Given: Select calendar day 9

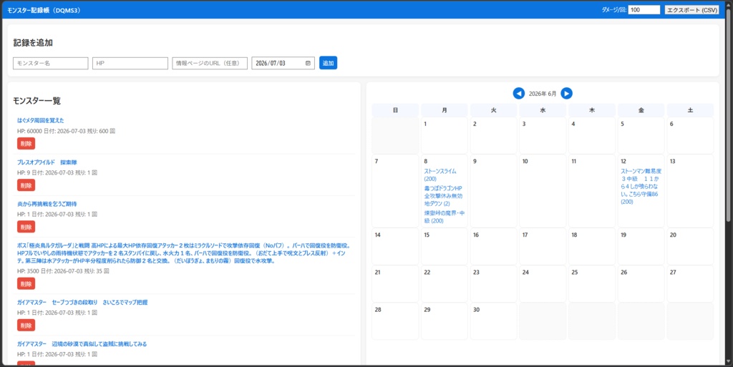Looking at the screenshot, I should 493,191.
